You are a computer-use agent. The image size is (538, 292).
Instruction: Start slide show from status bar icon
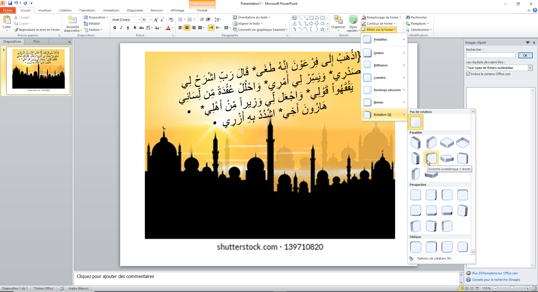click(477, 288)
